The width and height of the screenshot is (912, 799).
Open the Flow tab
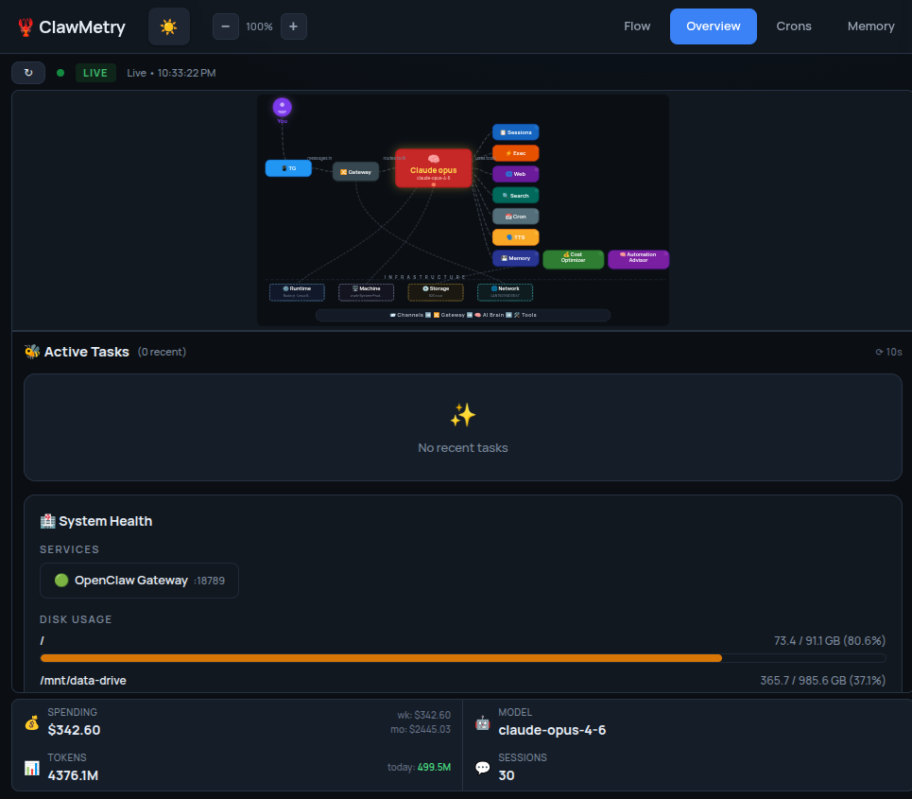(637, 26)
